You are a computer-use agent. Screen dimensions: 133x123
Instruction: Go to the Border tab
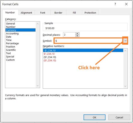58,13
